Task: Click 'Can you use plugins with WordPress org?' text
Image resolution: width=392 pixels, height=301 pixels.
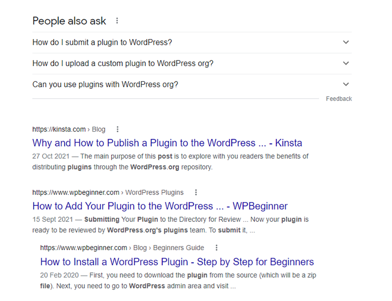Action: (x=105, y=84)
